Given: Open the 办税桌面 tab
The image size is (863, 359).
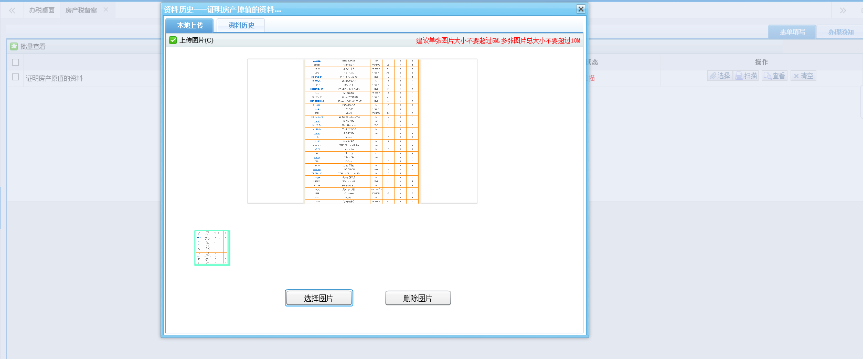Looking at the screenshot, I should [41, 10].
